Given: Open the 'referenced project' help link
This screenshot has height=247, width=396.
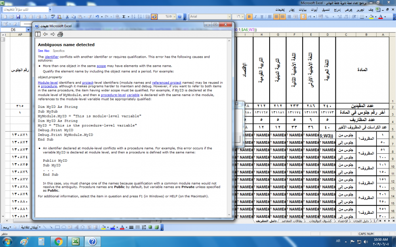Looking at the screenshot, I should tap(166, 83).
